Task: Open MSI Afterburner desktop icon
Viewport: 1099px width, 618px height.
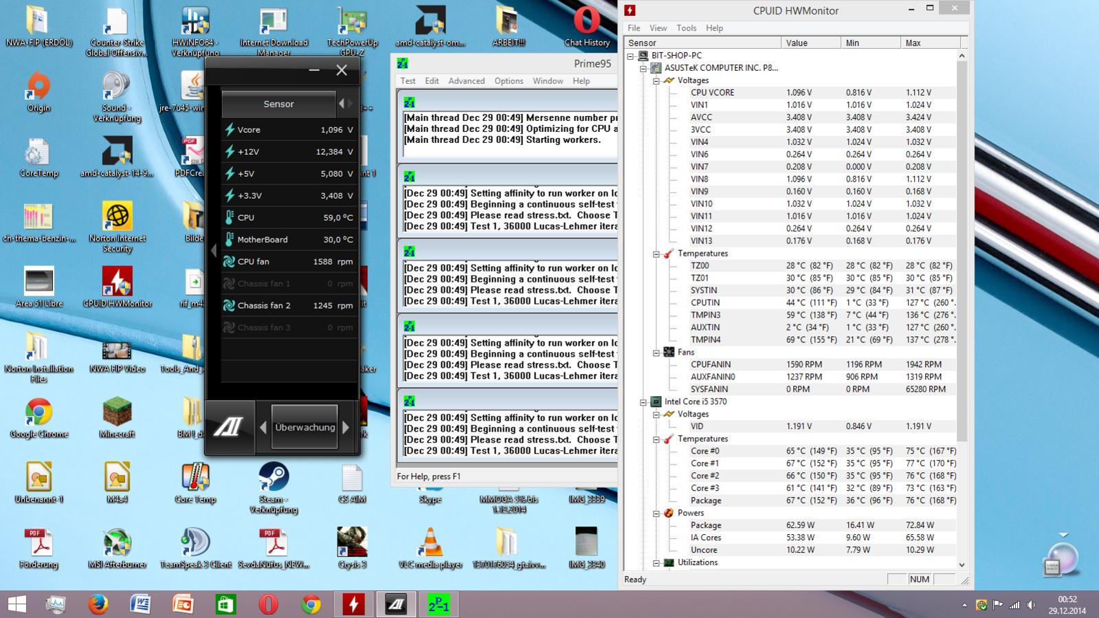Action: coord(117,548)
